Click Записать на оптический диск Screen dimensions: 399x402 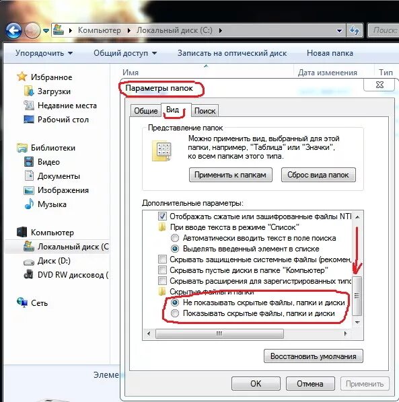(x=232, y=53)
